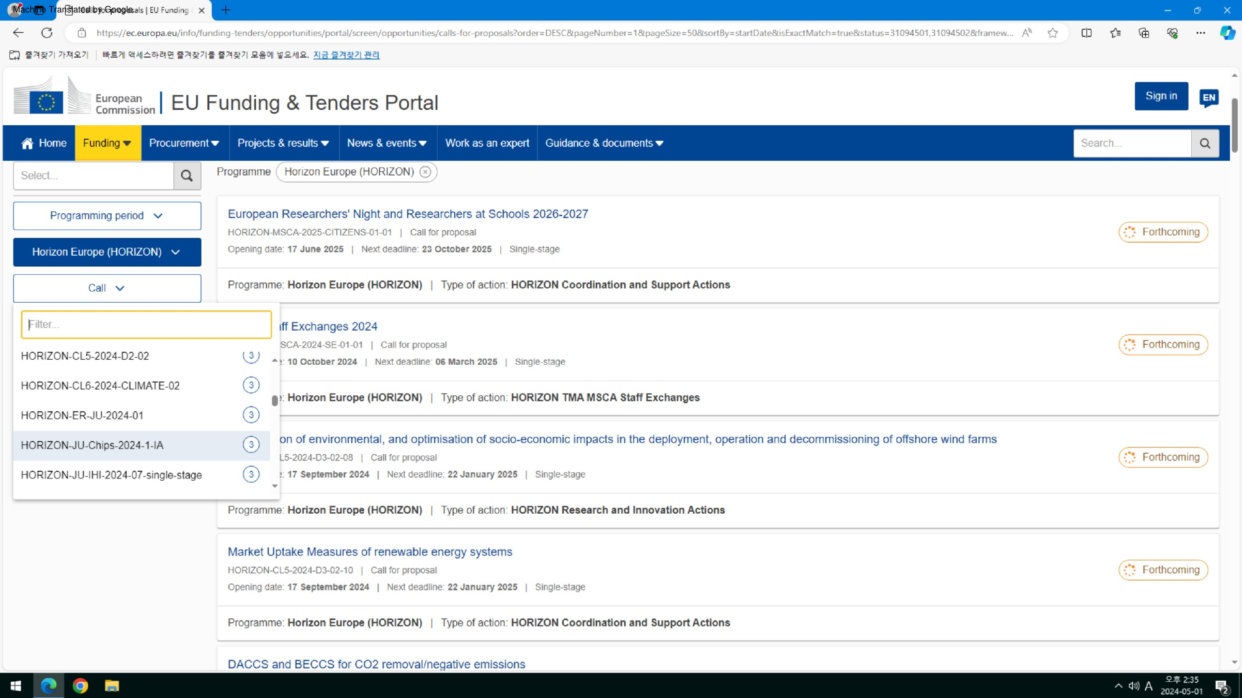This screenshot has width=1242, height=698.
Task: Expand the Programming period dropdown
Action: pos(107,216)
